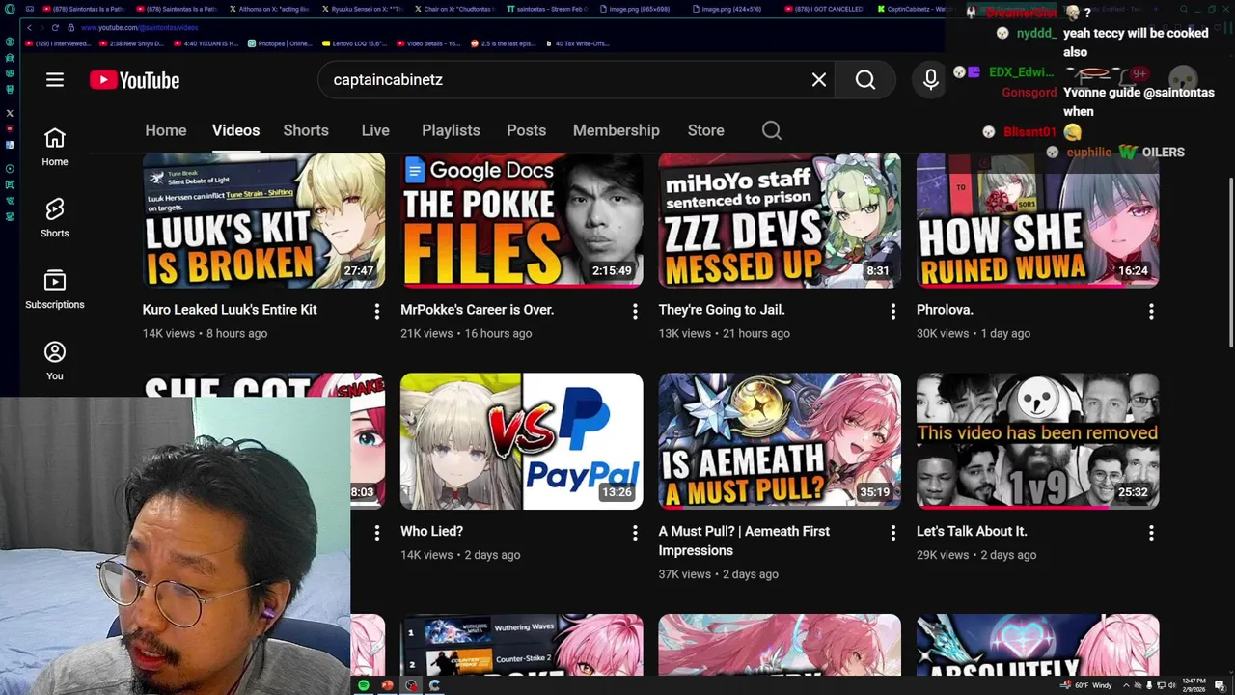Search within channel via magnifier icon
This screenshot has height=695, width=1235.
[x=772, y=130]
